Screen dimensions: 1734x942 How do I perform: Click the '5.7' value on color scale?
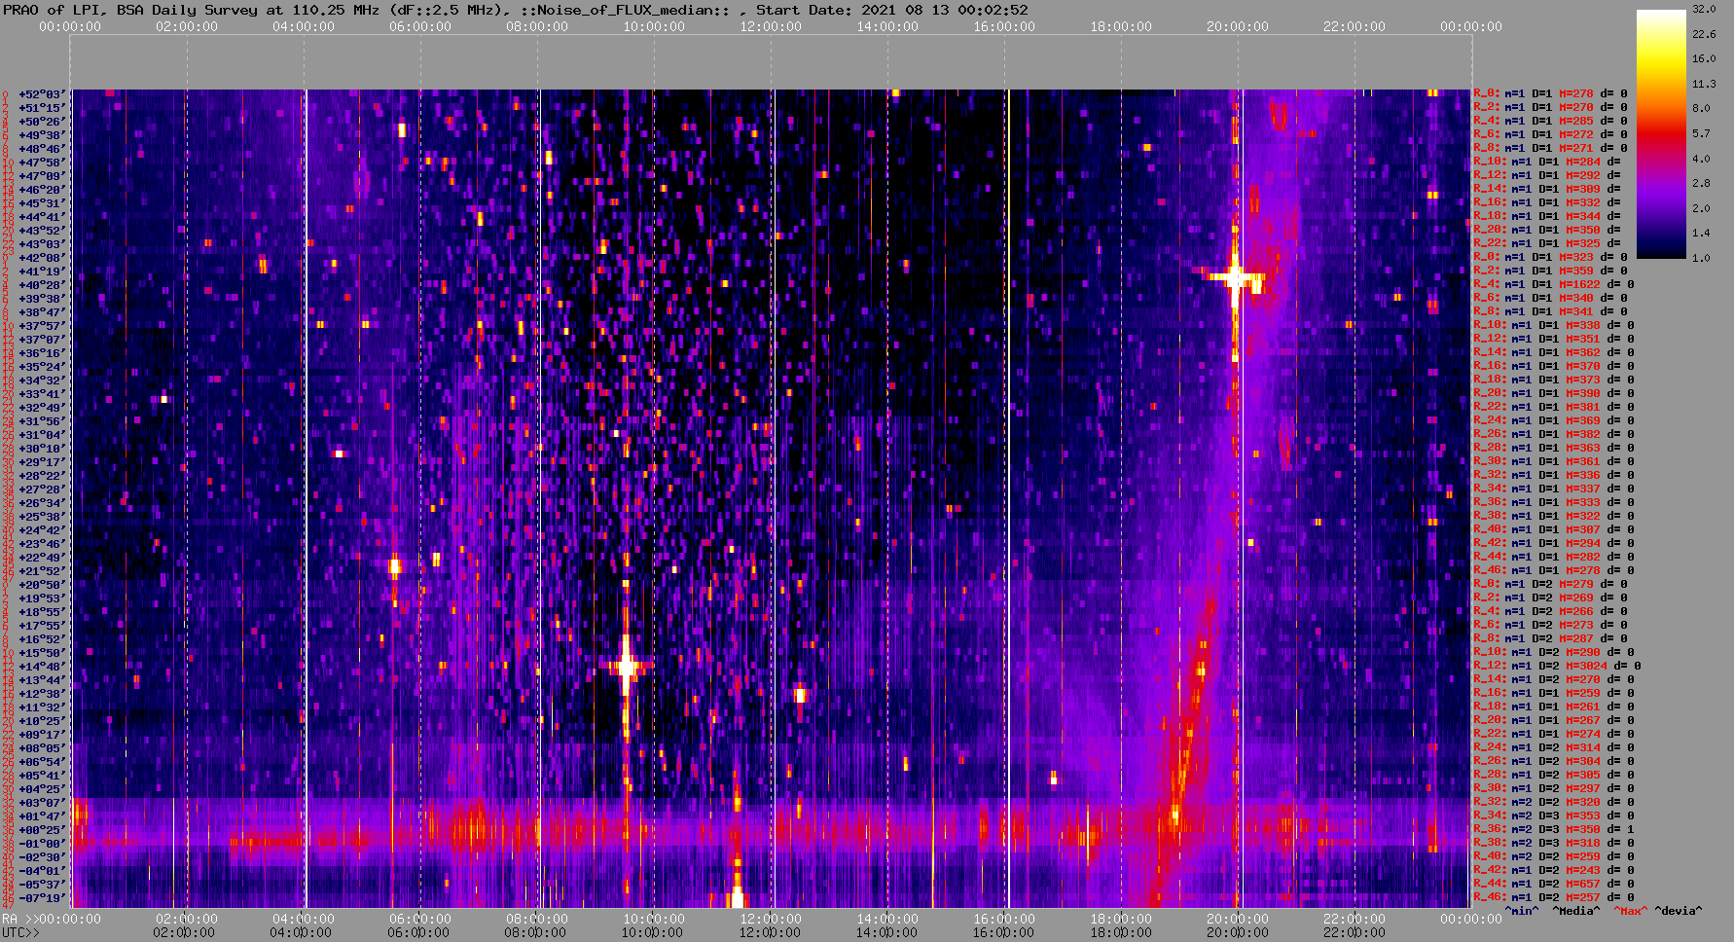[x=1701, y=134]
